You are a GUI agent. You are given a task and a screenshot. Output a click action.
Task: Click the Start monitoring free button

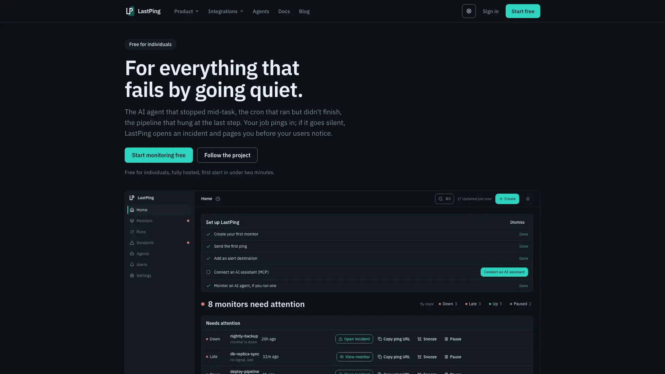(159, 155)
